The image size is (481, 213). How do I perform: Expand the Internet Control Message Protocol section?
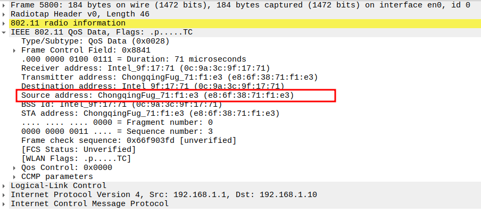point(5,203)
